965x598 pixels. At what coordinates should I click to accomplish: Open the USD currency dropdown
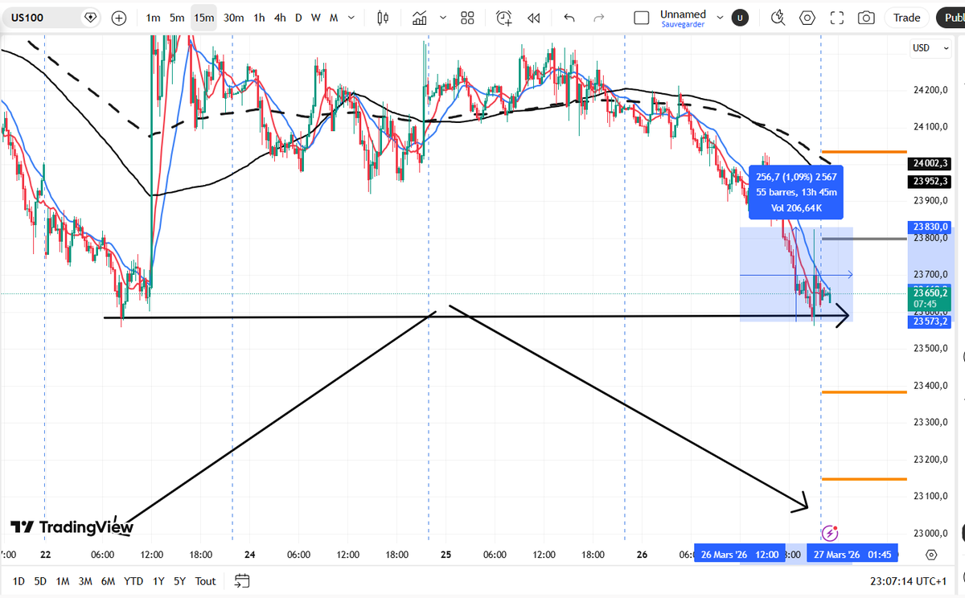(x=930, y=48)
